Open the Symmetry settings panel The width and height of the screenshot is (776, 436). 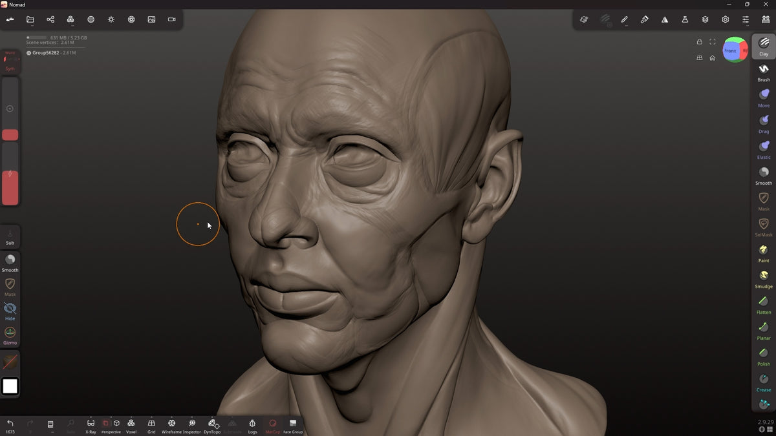pyautogui.click(x=665, y=19)
